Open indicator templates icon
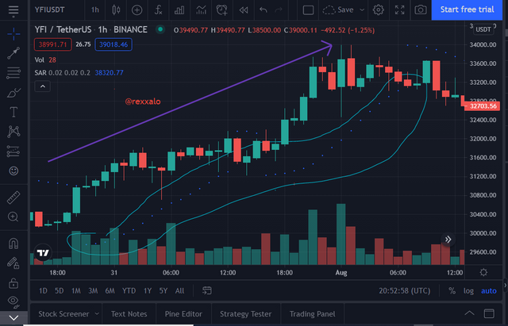This screenshot has height=326, width=508. click(201, 10)
